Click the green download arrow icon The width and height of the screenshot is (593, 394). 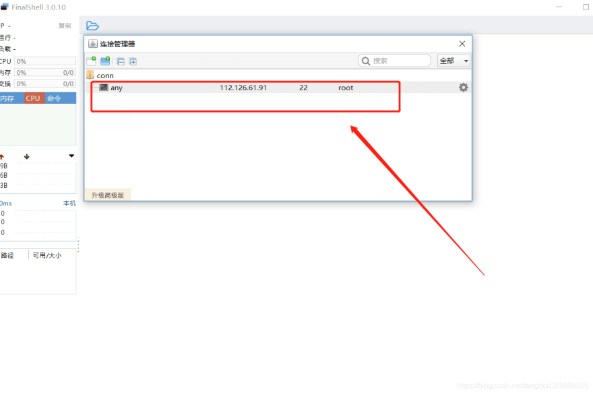26,156
